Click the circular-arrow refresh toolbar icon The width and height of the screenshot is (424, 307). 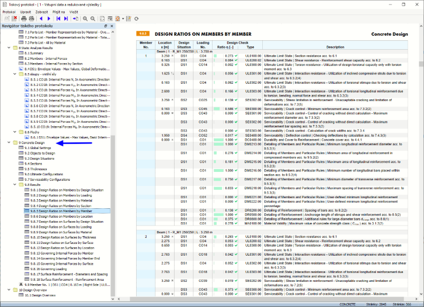(137, 18)
